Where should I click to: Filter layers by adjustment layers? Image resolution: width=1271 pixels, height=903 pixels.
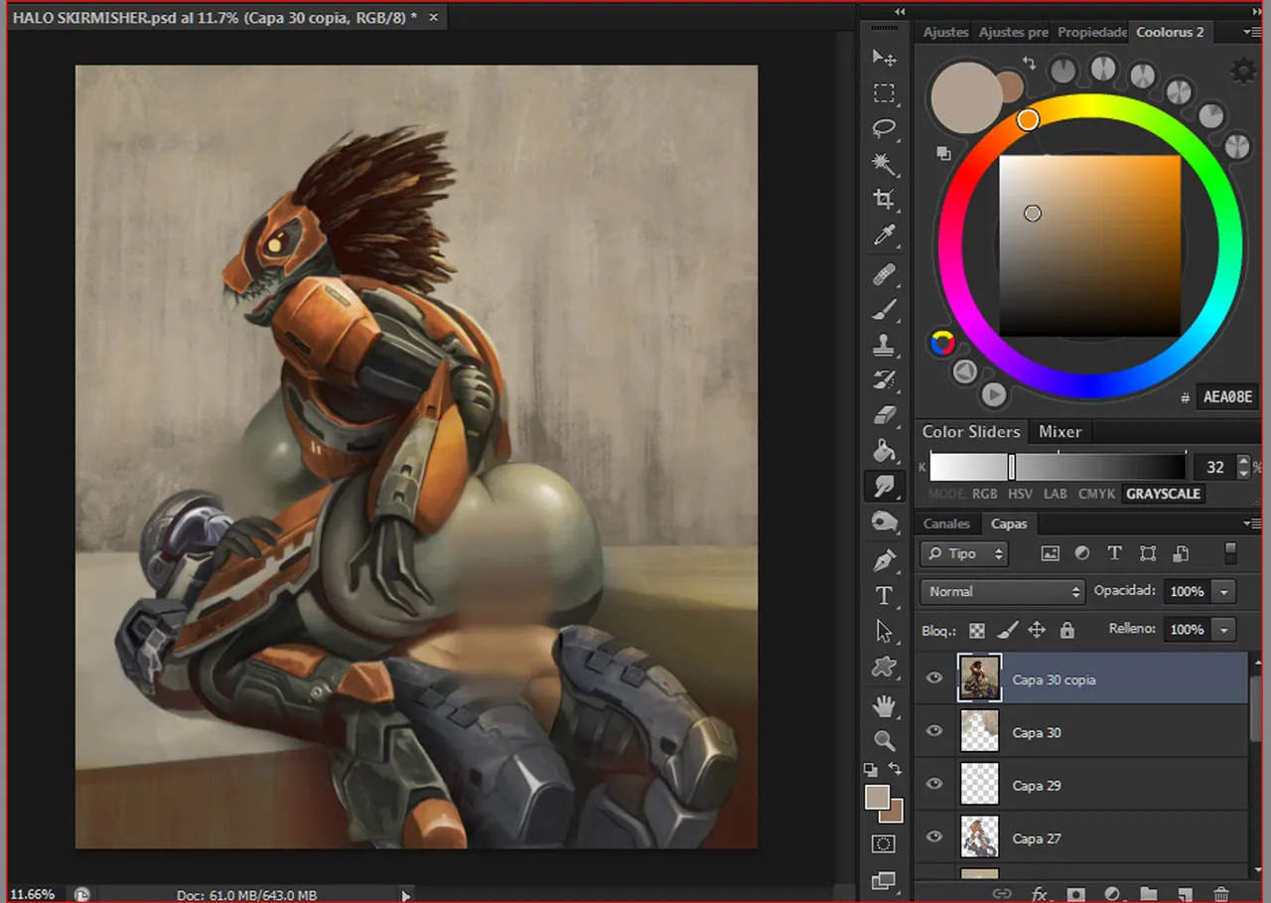[1082, 553]
